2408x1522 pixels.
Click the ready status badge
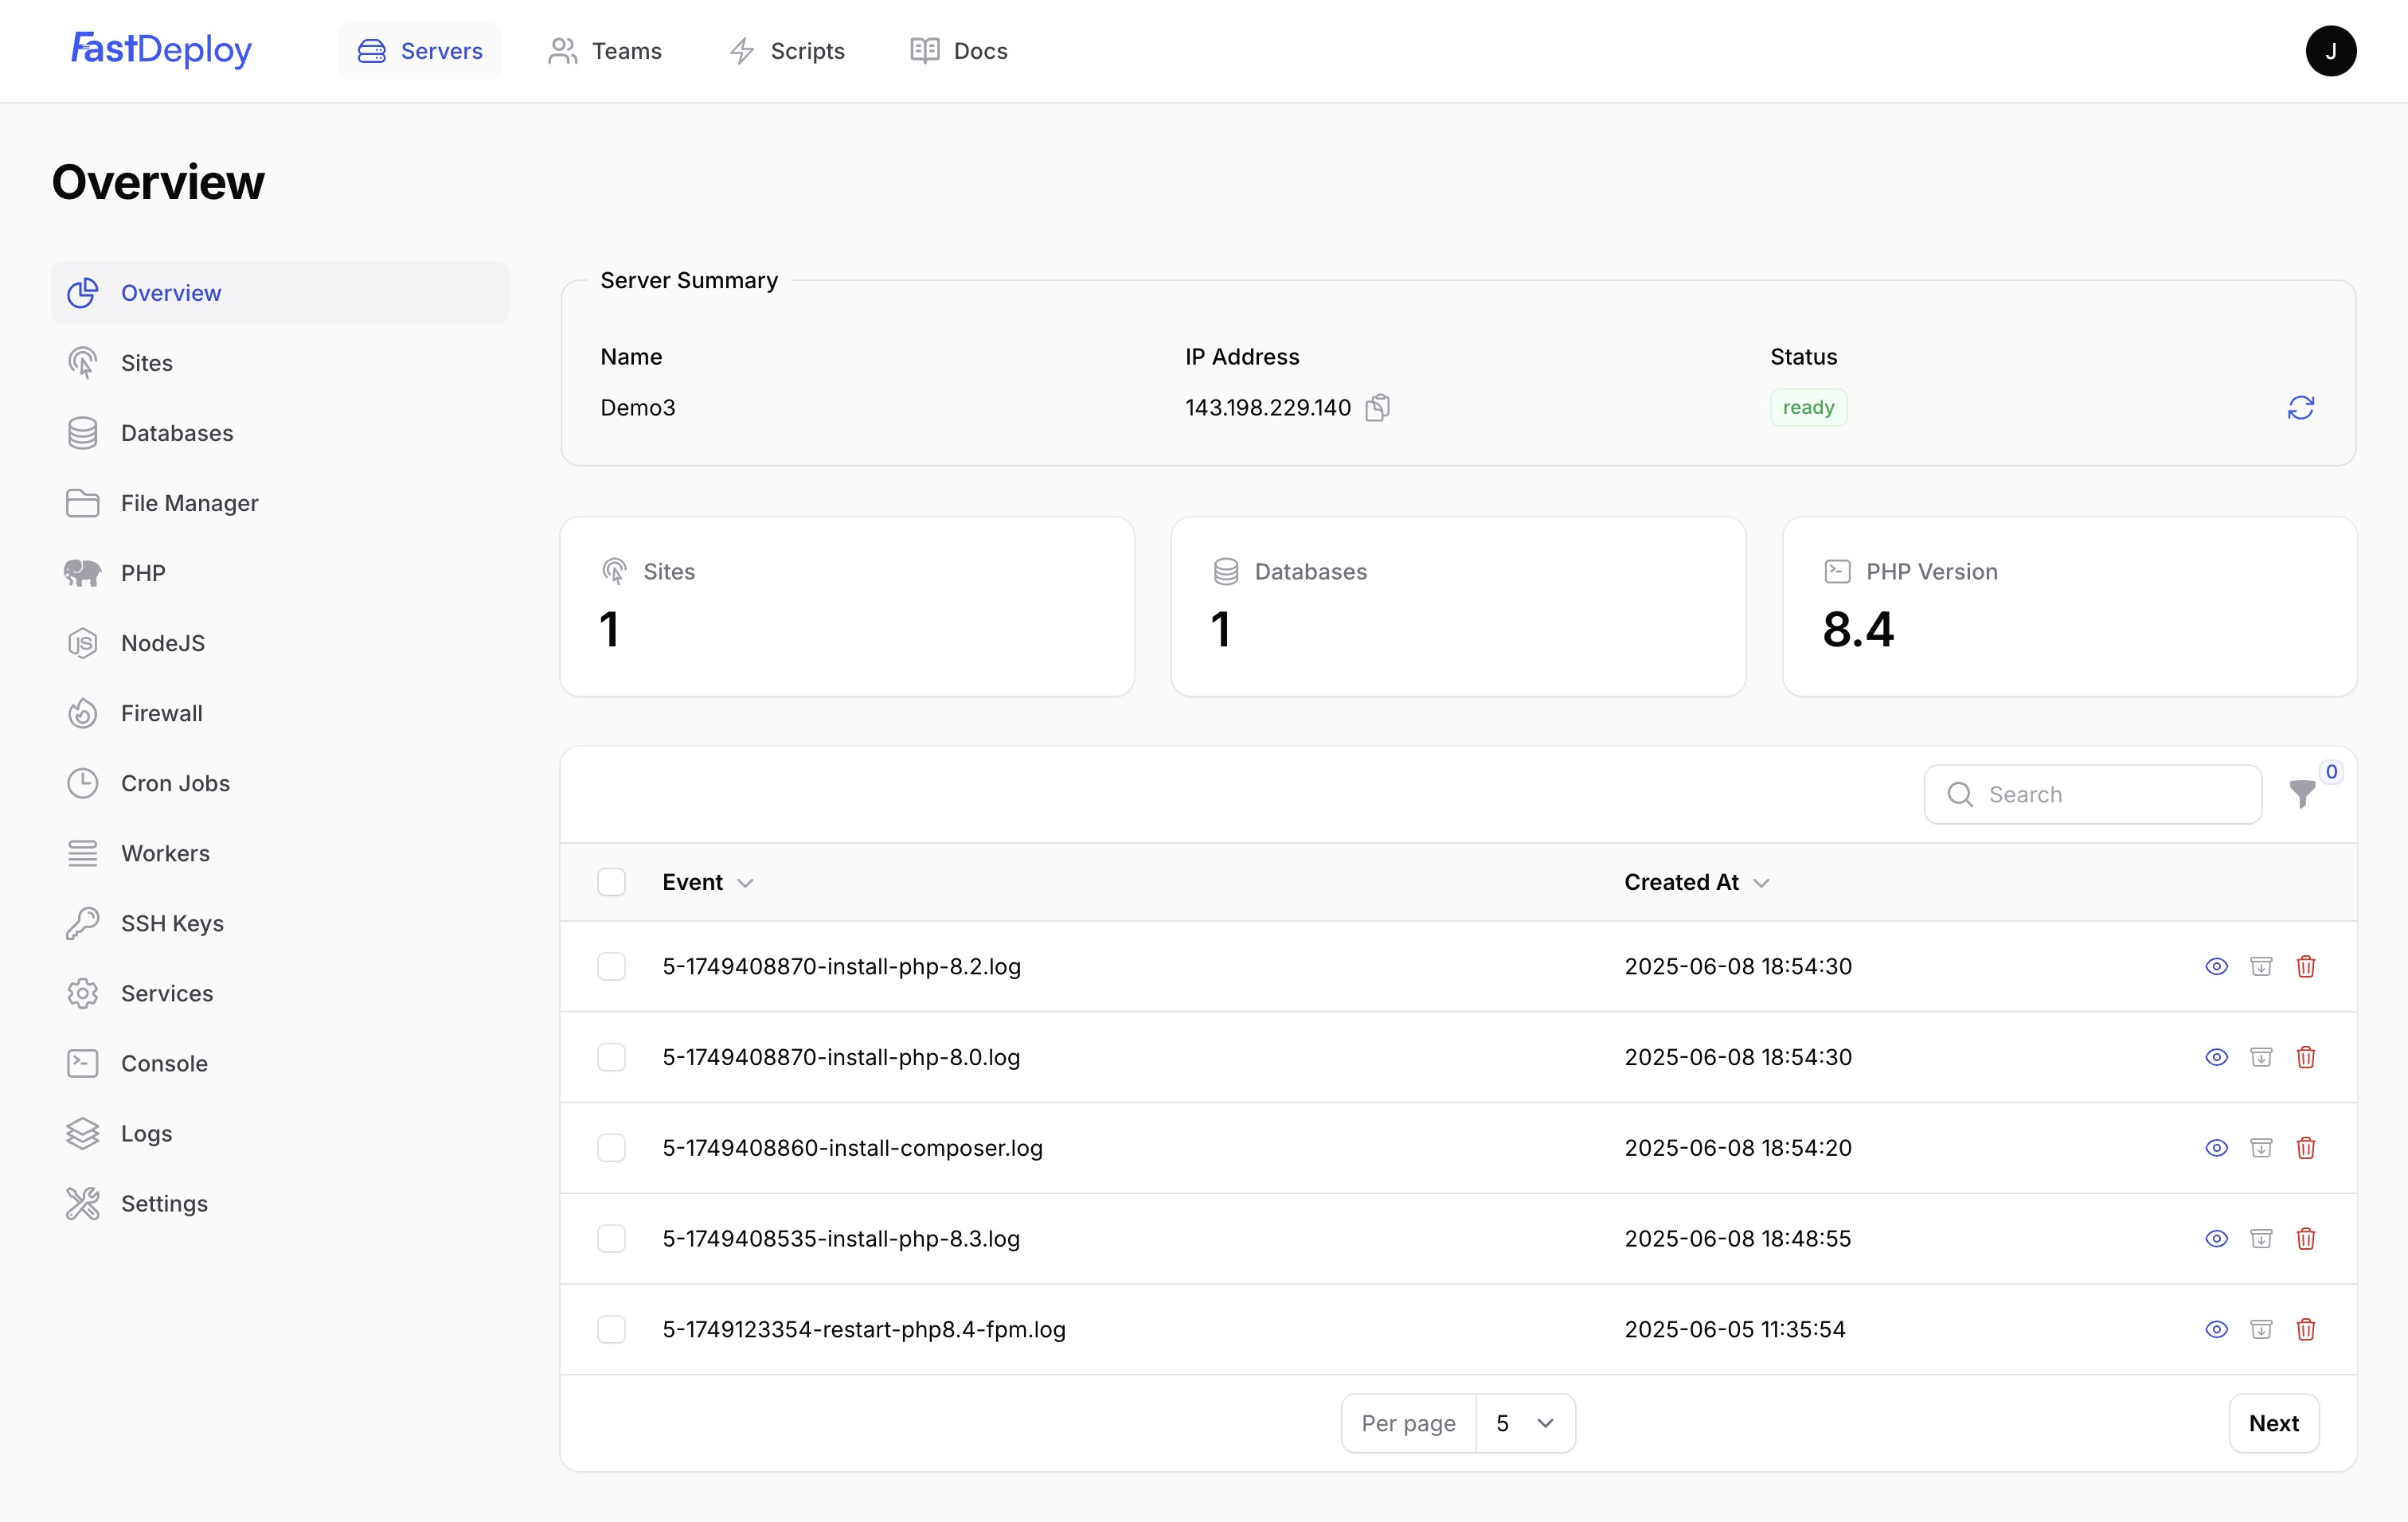(x=1808, y=408)
